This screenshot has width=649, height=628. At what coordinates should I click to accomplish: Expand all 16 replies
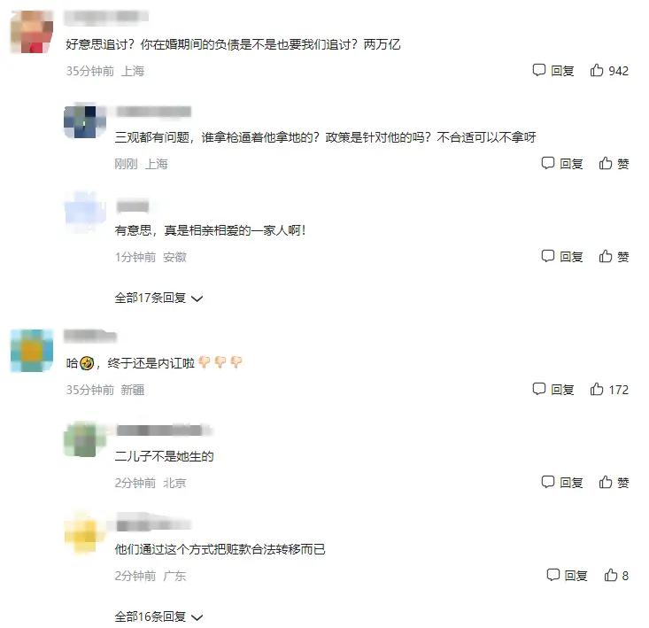(x=158, y=616)
